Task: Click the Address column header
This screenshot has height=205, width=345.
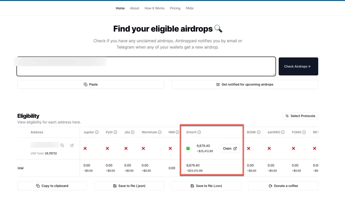Action: [37, 132]
